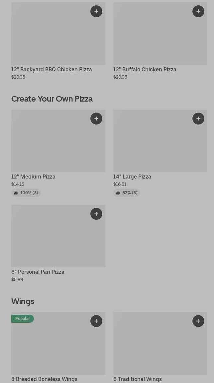This screenshot has width=214, height=383.
Task: Add 6 Traditional Wings to cart
Action: [x=198, y=321]
